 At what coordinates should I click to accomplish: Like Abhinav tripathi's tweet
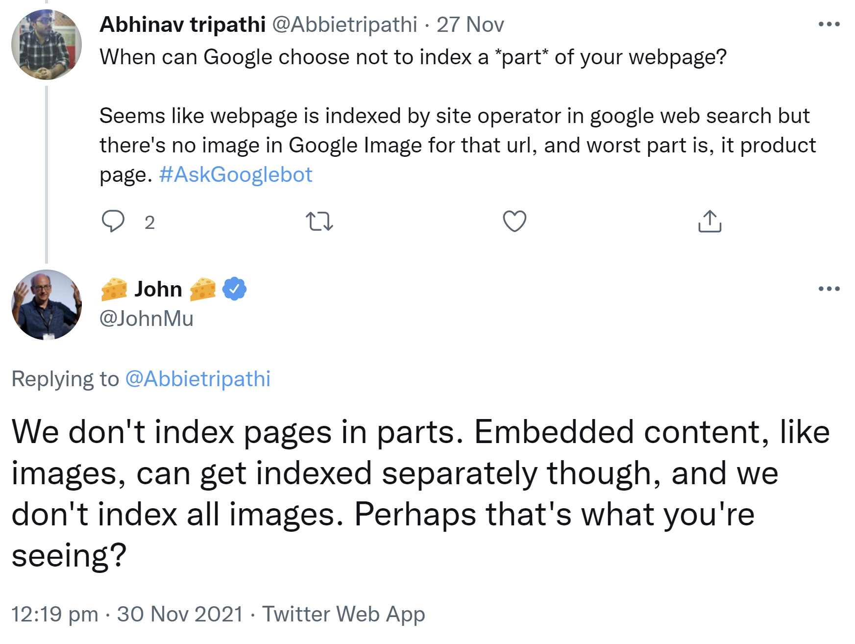click(514, 221)
